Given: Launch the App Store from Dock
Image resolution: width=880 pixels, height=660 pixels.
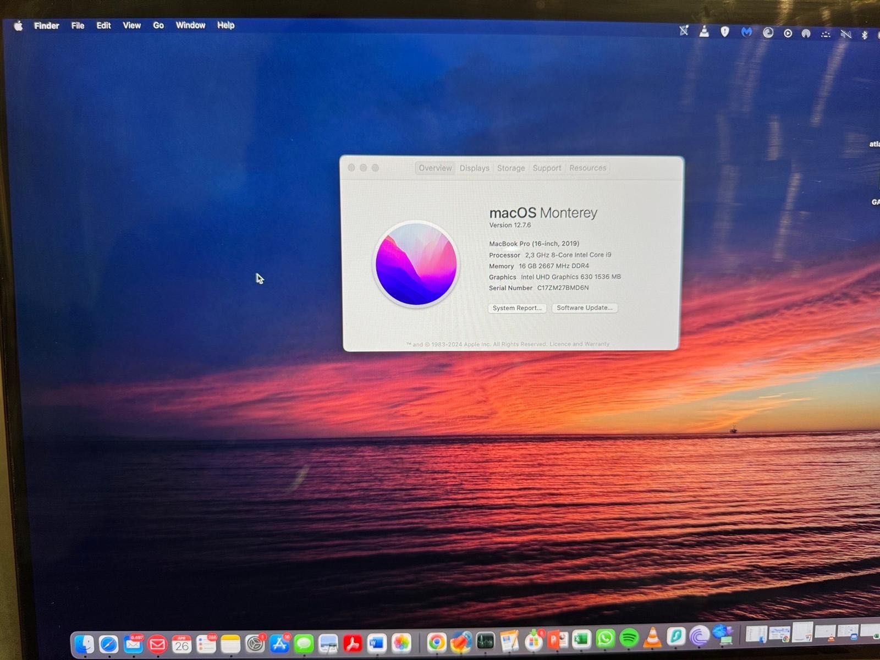Looking at the screenshot, I should point(279,642).
